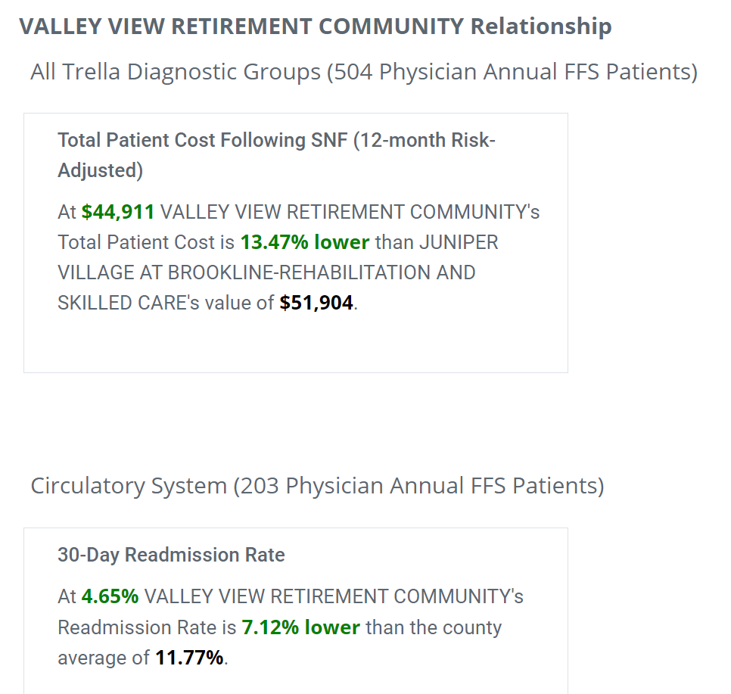731x694 pixels.
Task: Click the VALLEY VIEW RETIREMENT COMMUNITY Relationship heading
Action: [x=315, y=26]
